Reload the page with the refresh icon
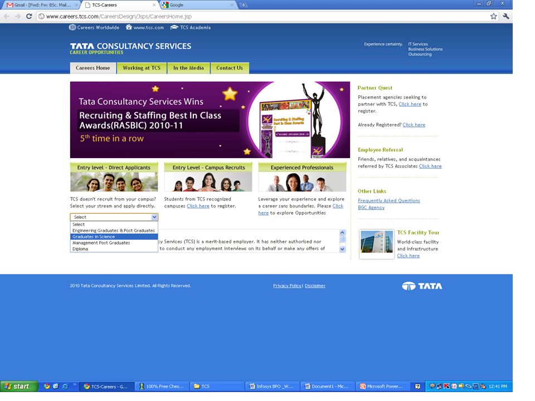This screenshot has width=535, height=401. click(29, 16)
